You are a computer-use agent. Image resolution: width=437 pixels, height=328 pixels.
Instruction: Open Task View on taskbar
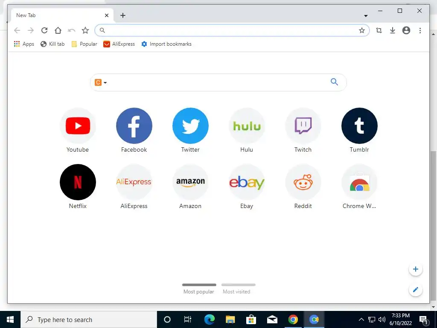188,319
